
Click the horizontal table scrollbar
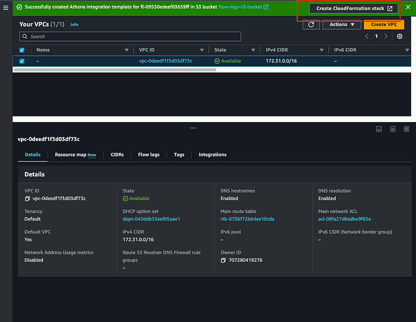[115, 70]
